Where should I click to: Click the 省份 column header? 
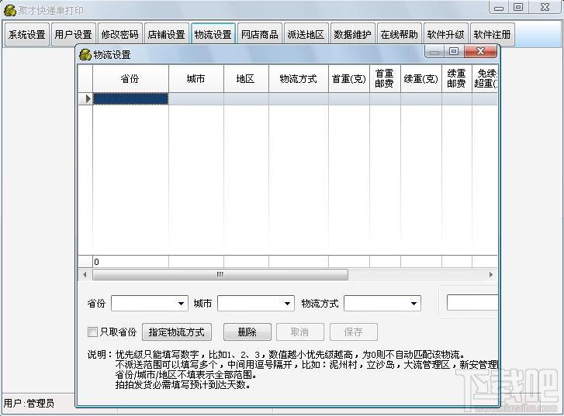coord(130,79)
